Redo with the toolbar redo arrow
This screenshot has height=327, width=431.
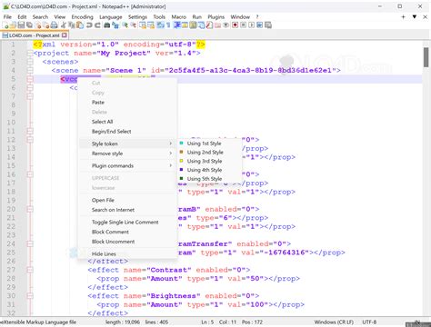point(97,25)
